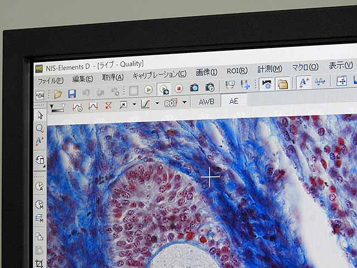Click the AWB auto white balance button
This screenshot has height=268, width=357.
coord(206,102)
